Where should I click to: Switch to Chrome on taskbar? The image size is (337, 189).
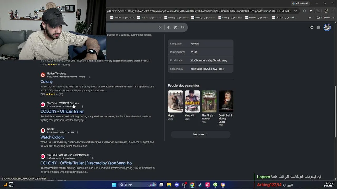click(192, 185)
